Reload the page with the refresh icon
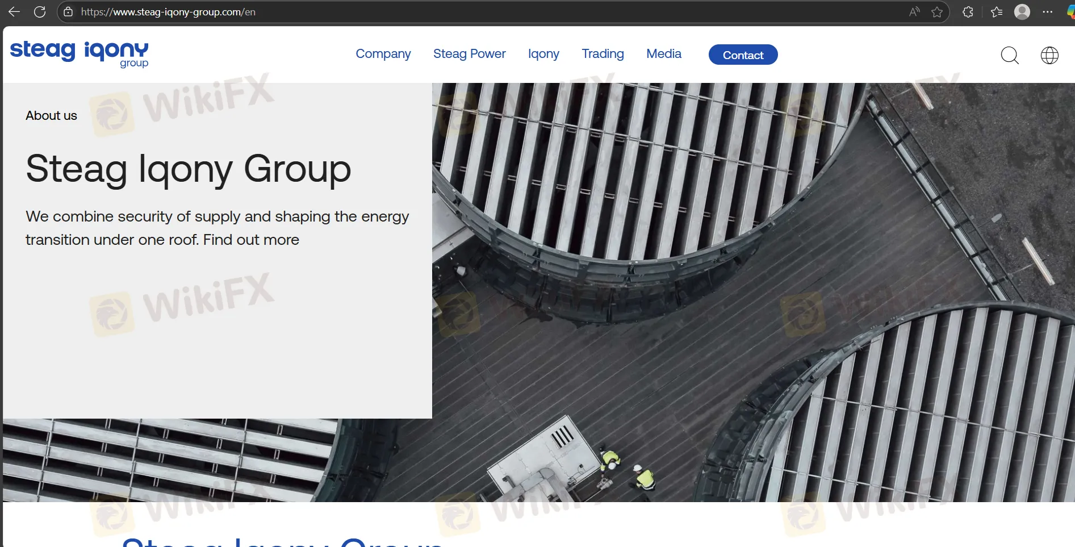Viewport: 1075px width, 547px height. (x=40, y=12)
